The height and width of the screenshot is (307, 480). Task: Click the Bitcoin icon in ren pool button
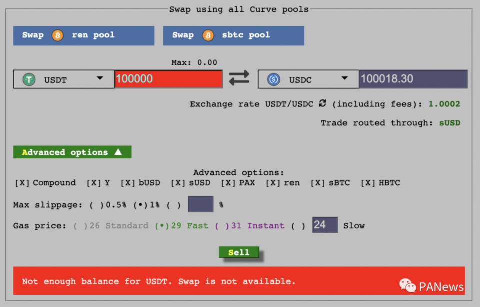[x=58, y=35]
